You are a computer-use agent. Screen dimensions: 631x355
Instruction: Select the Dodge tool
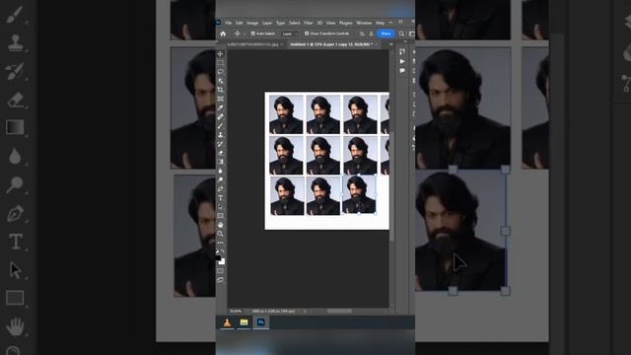(220, 179)
